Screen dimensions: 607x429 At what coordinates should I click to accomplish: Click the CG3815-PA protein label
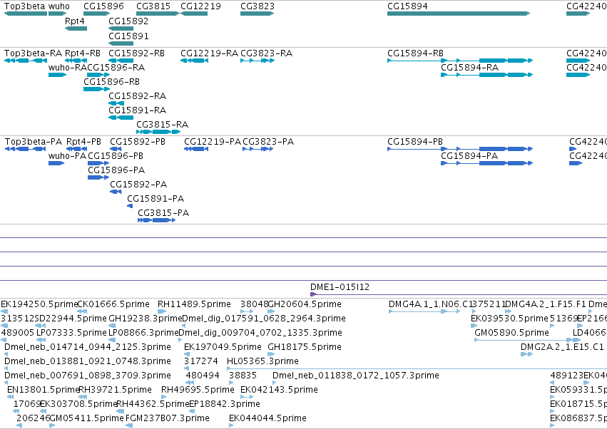163,213
